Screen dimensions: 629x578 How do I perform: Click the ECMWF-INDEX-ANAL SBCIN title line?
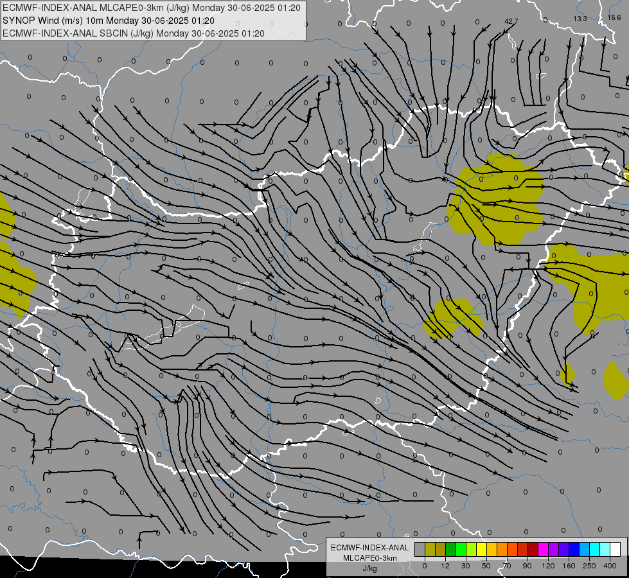(134, 33)
